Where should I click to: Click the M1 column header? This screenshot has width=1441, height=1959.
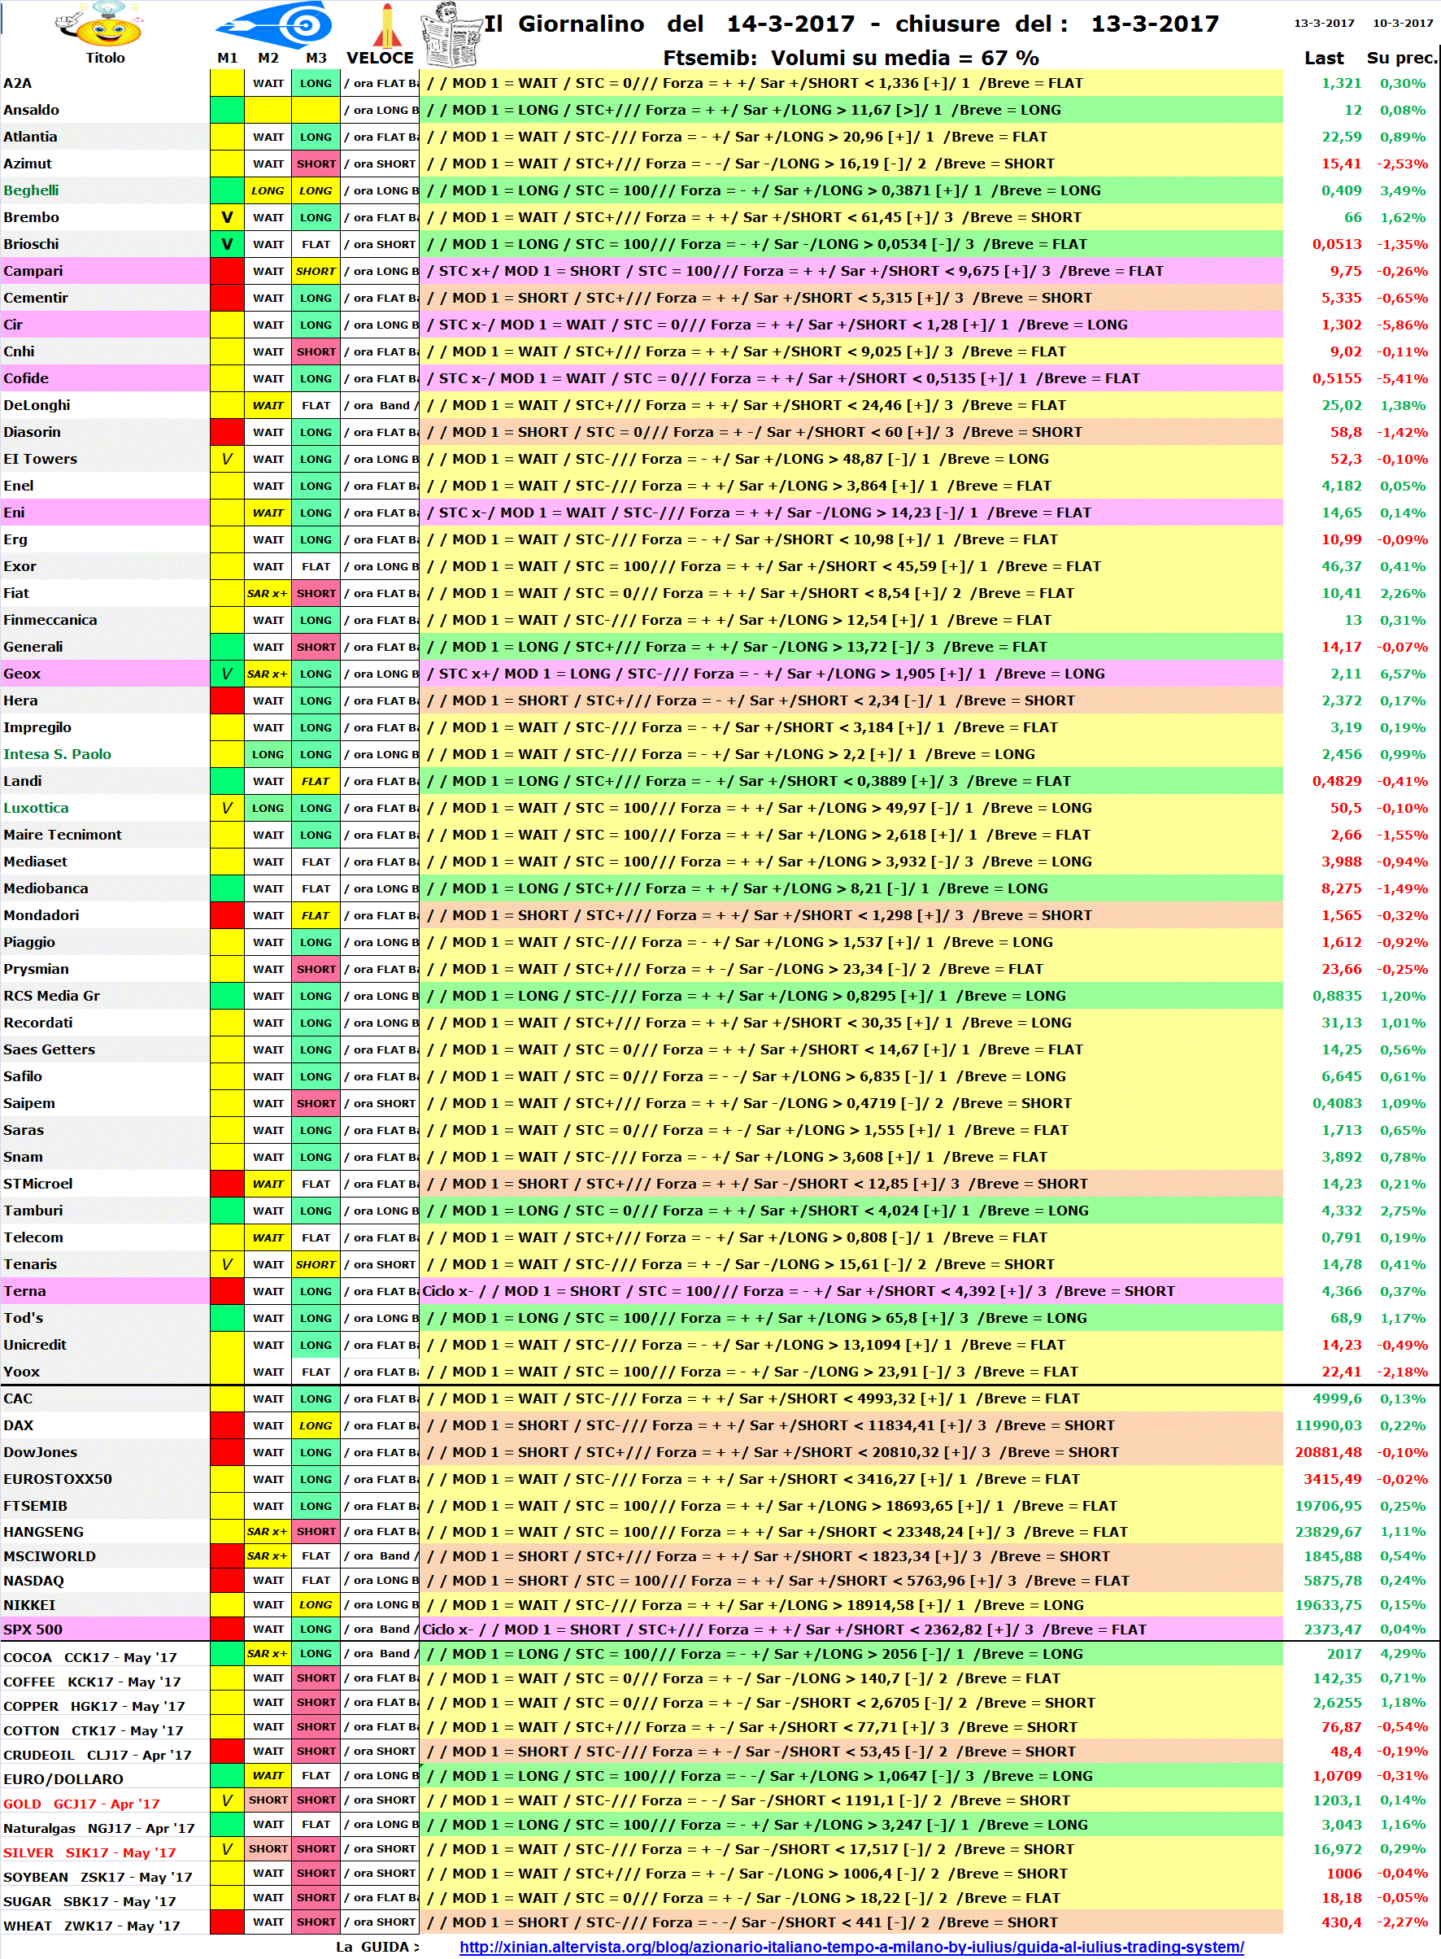227,58
